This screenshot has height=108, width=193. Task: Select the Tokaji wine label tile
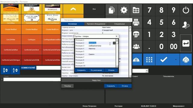[x=11, y=19]
